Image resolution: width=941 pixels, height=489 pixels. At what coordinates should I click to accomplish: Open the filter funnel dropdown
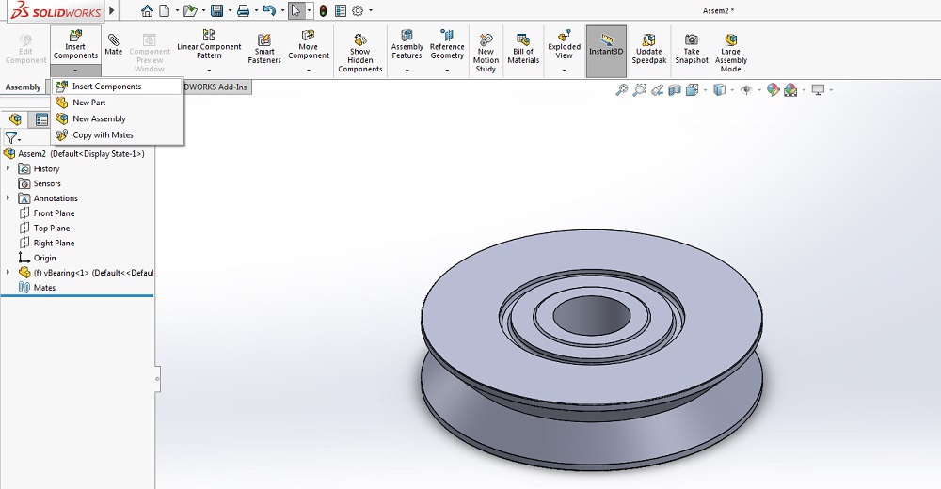coord(12,137)
